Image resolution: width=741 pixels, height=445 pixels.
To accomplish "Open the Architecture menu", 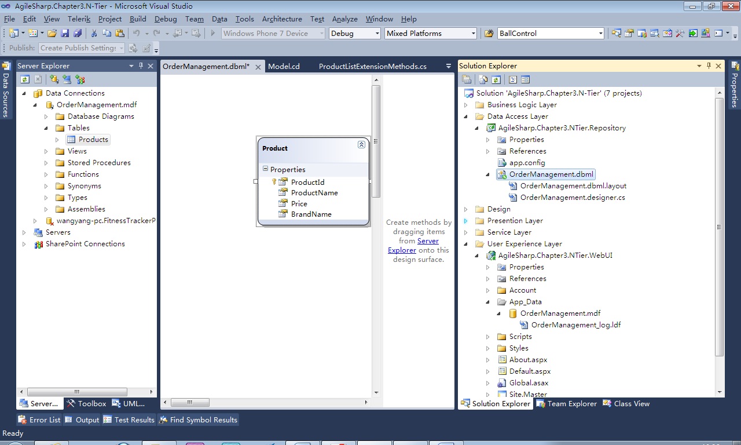I will point(282,19).
